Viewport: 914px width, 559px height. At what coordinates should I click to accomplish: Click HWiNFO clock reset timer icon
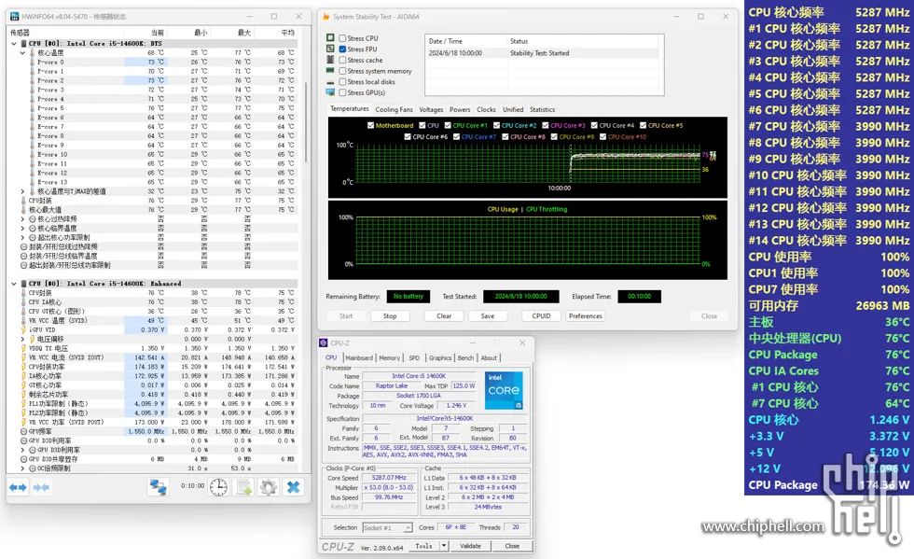tap(218, 487)
